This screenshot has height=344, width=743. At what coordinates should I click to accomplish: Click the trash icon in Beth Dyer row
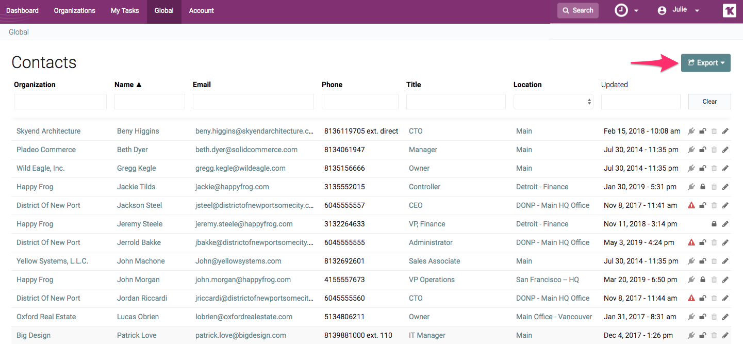click(714, 150)
